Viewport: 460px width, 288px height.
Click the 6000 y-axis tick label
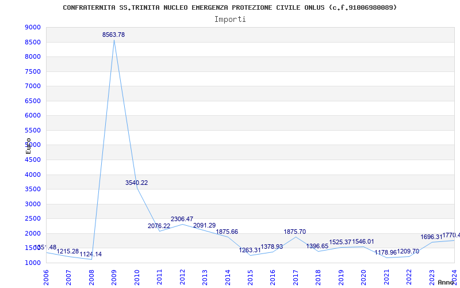tap(33, 116)
